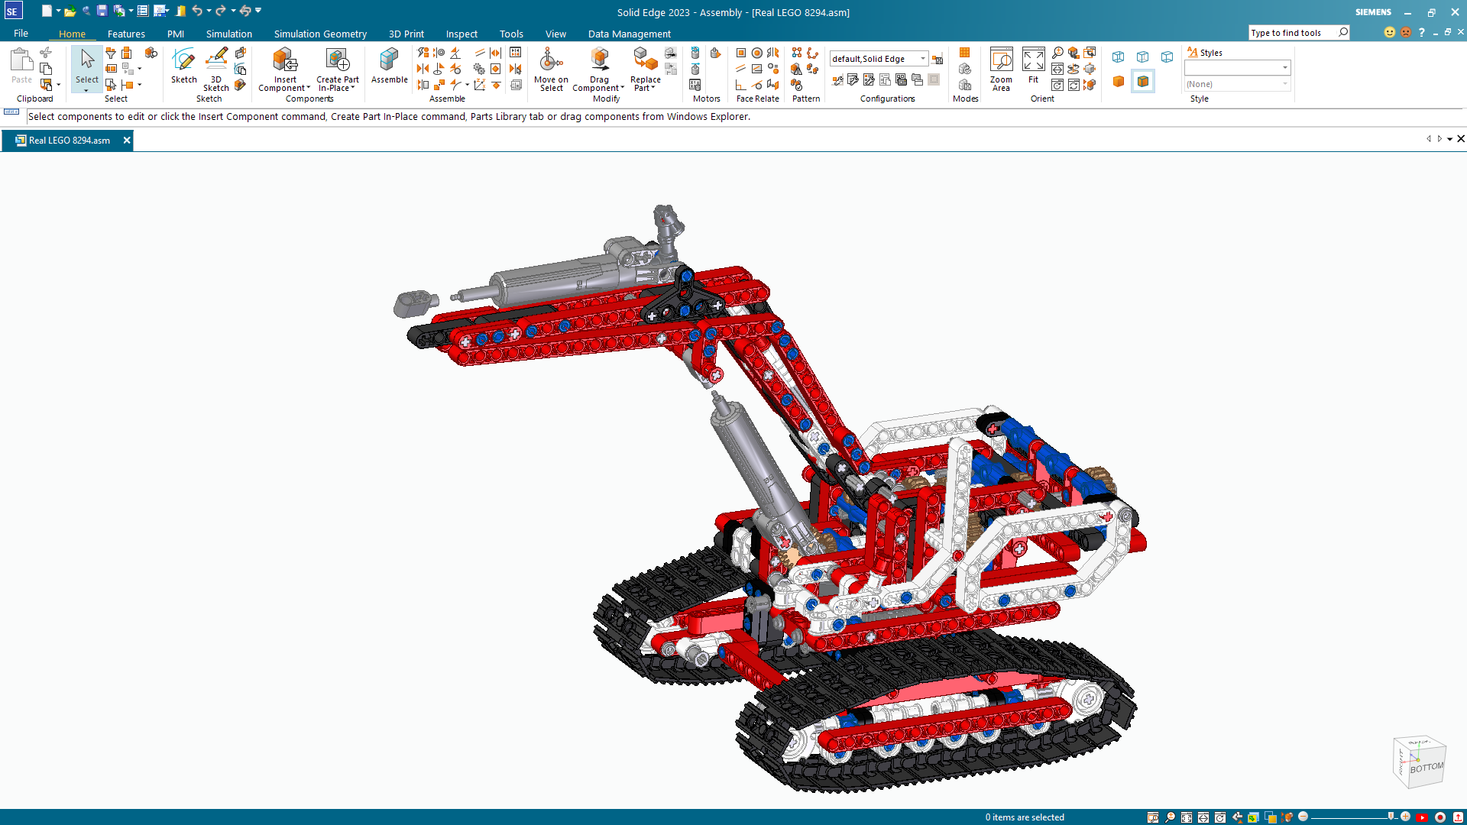Click the upload share icon in status bar
Image resolution: width=1467 pixels, height=825 pixels.
coord(1458,817)
